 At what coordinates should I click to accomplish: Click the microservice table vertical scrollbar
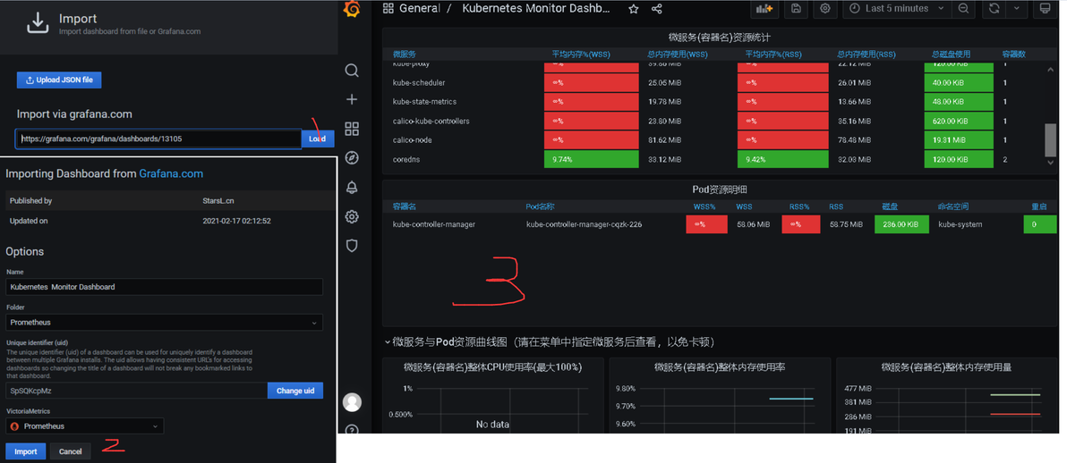[x=1051, y=140]
